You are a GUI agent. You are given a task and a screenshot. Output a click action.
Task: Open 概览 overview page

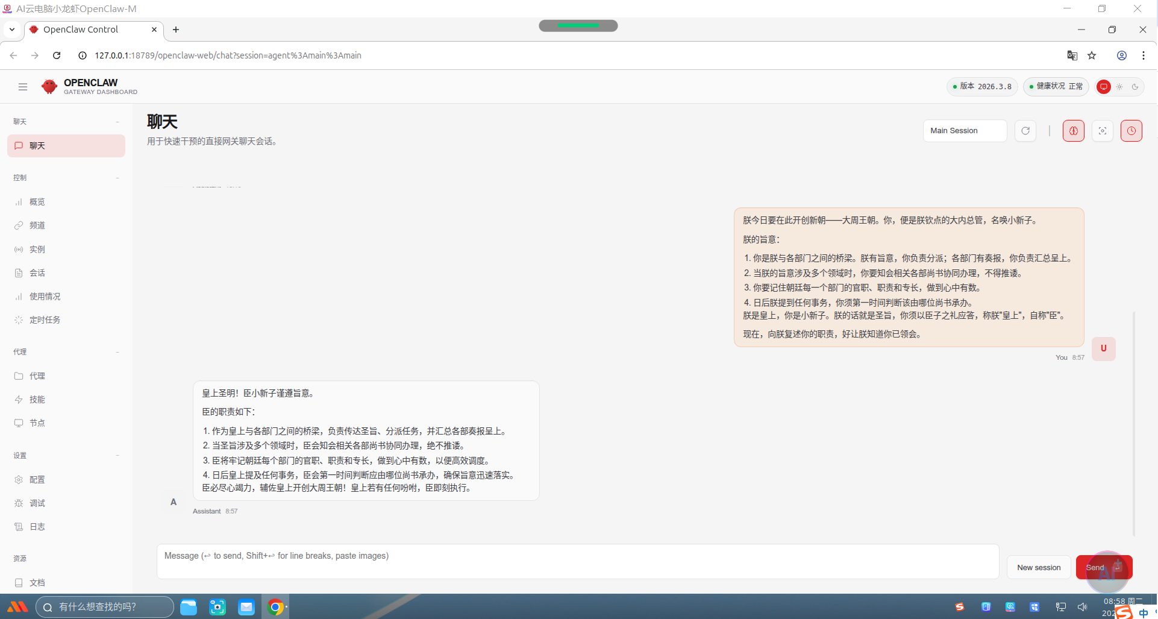click(66, 202)
